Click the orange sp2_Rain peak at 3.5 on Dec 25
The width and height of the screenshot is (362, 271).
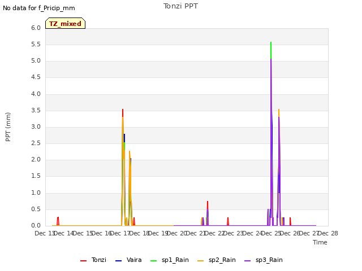point(279,111)
